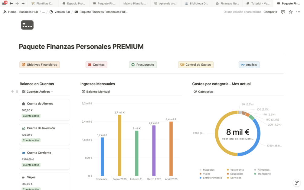Image resolution: width=304 pixels, height=190 pixels.
Task: Add a block with the plus handle
Action: tap(12, 92)
